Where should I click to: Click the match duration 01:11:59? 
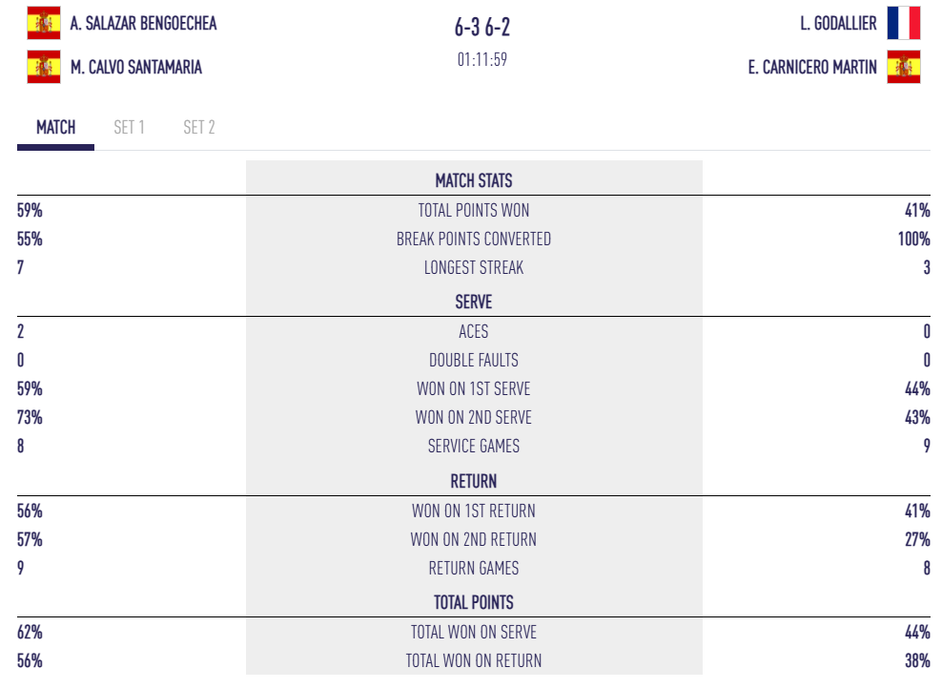click(481, 59)
